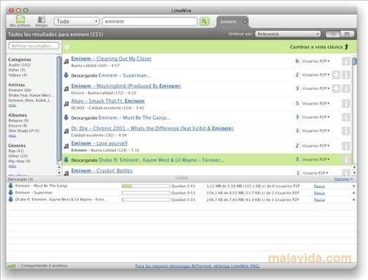Switch to table view toggle button
This screenshot has width=368, height=280.
347,34
